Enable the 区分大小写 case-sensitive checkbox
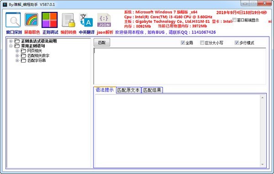 (202, 42)
